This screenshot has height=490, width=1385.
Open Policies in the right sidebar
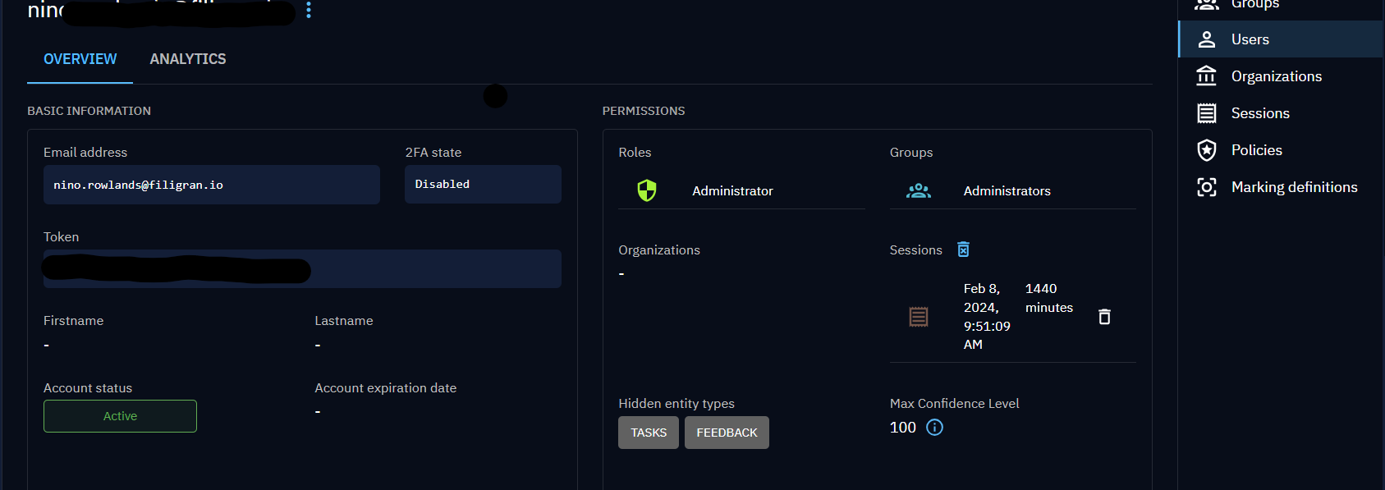[1256, 150]
